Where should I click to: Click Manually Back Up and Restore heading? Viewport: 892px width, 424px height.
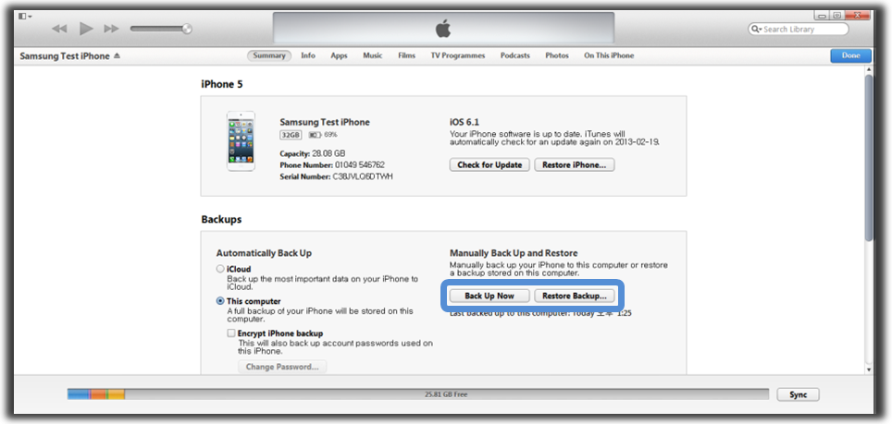514,253
